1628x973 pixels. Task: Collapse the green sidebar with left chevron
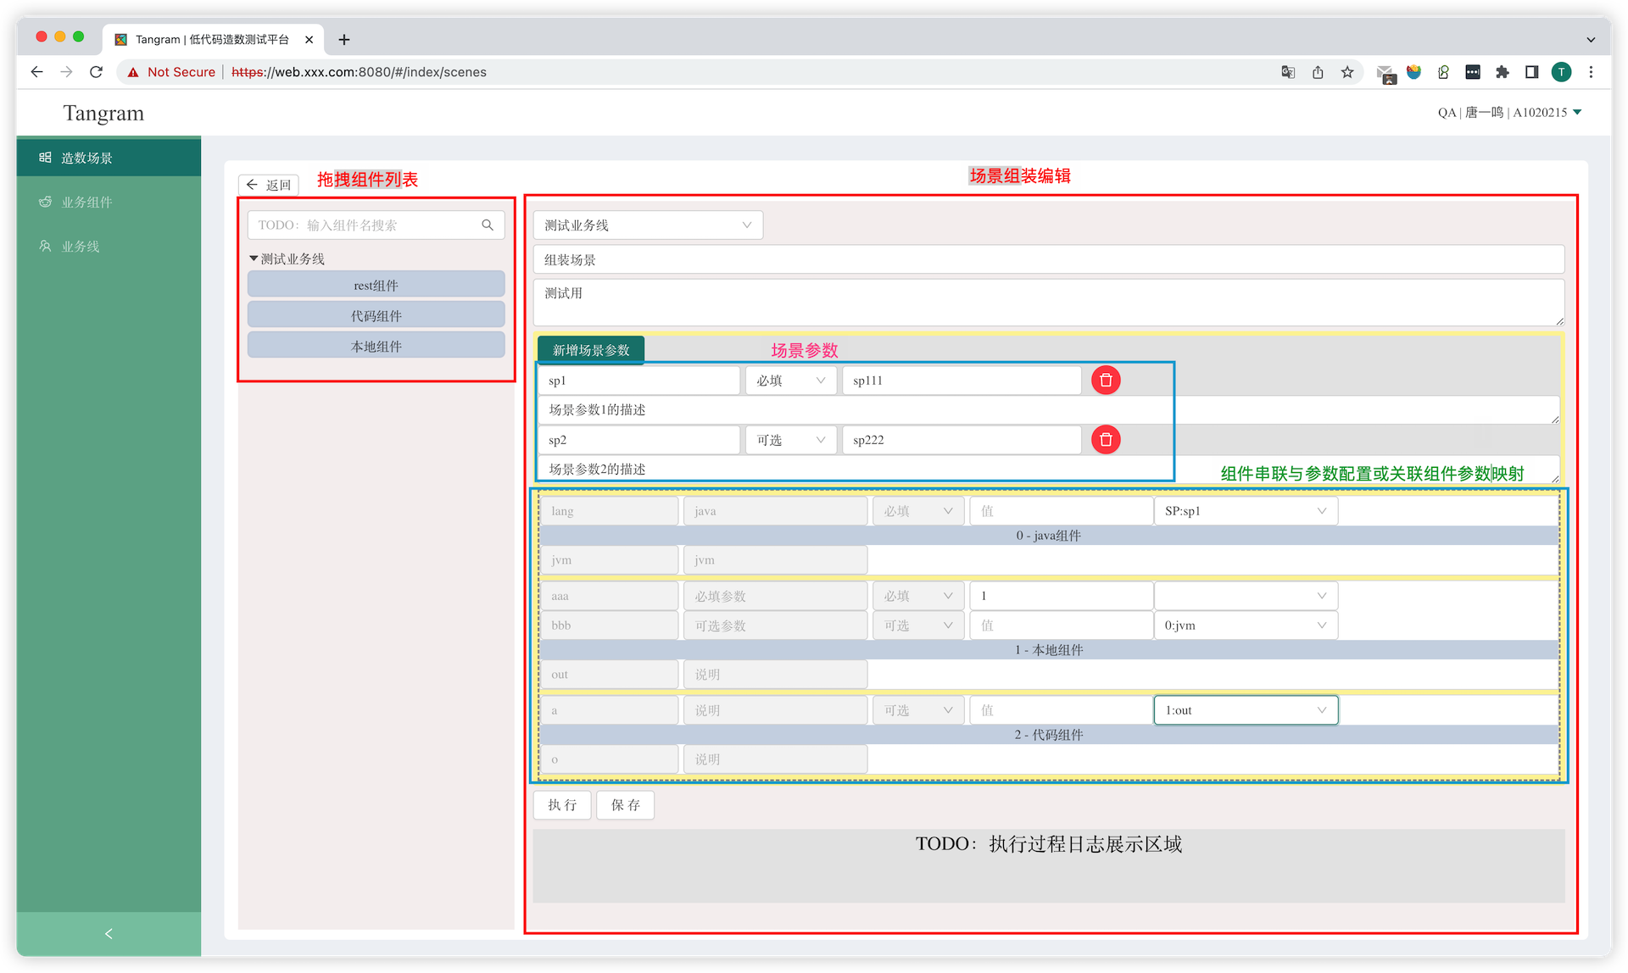[x=109, y=933]
